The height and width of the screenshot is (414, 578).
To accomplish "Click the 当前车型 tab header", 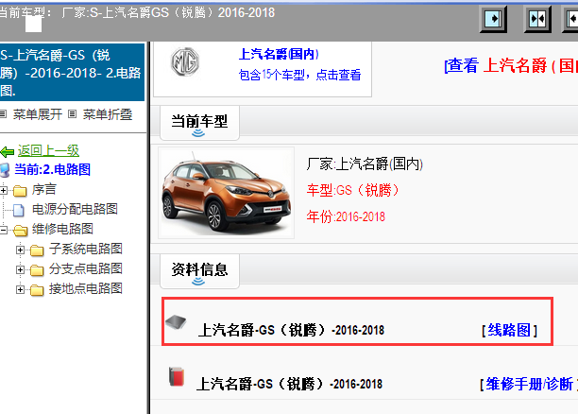I will coord(199,123).
